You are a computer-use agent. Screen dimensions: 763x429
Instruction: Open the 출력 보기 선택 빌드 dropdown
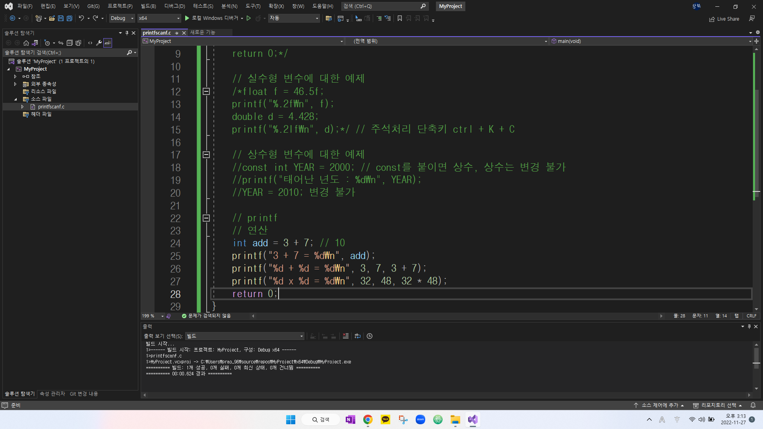pos(245,336)
